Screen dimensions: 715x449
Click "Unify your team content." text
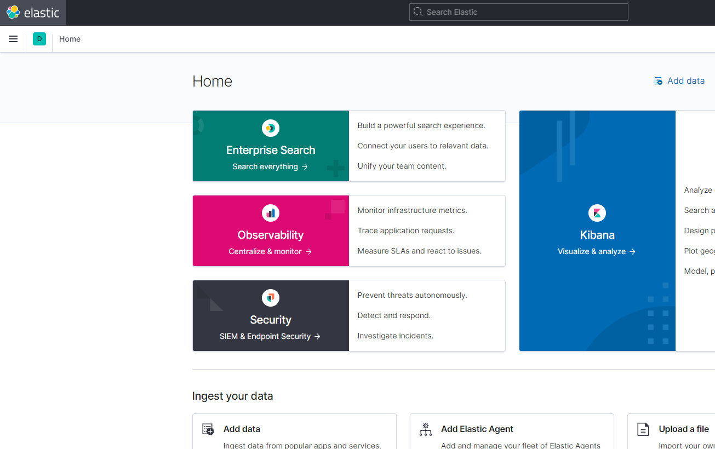point(402,166)
